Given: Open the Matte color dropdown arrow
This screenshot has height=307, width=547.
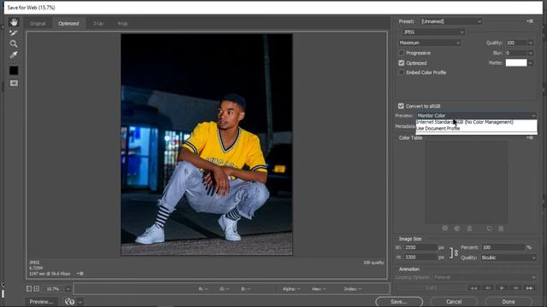Looking at the screenshot, I should pos(530,63).
